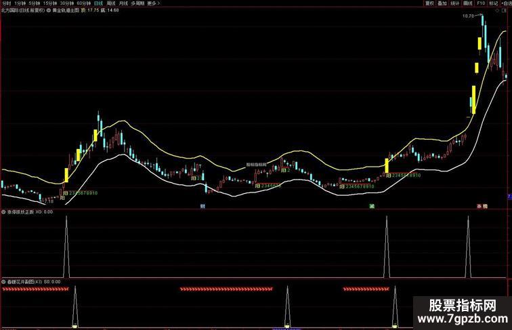Click the 18.78 high price label
Screen dimensions: 512x330
(468, 16)
